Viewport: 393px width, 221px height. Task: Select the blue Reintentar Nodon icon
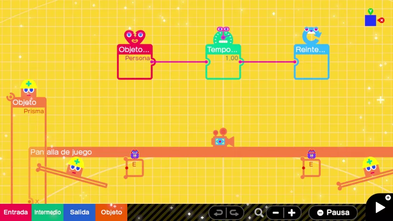(x=312, y=36)
